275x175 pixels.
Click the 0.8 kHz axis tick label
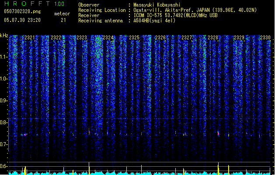pyautogui.click(x=4, y=122)
